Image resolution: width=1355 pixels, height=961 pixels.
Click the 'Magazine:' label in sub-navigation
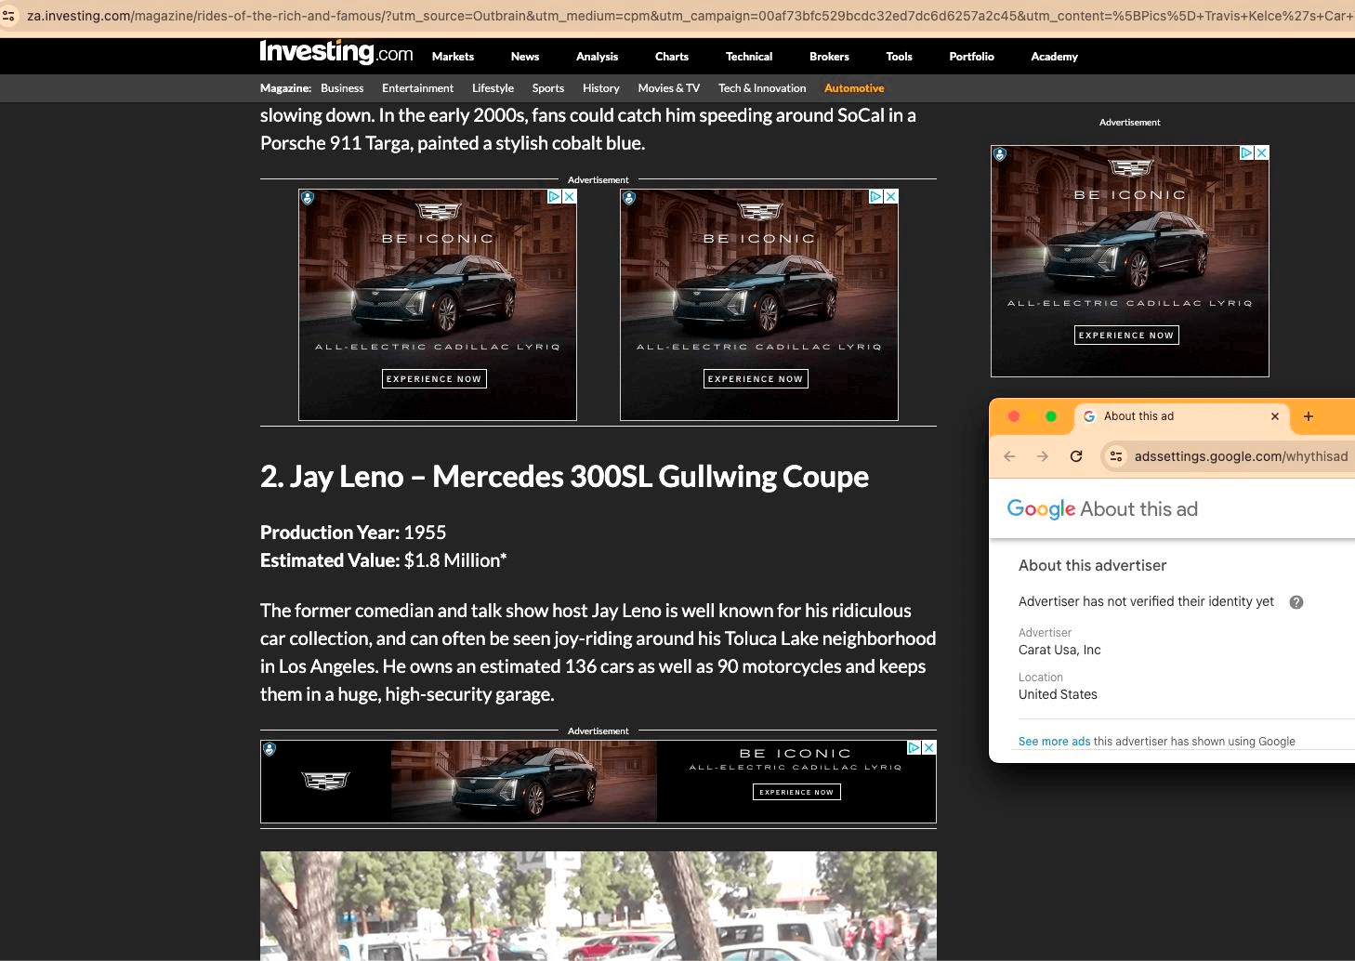pos(285,88)
